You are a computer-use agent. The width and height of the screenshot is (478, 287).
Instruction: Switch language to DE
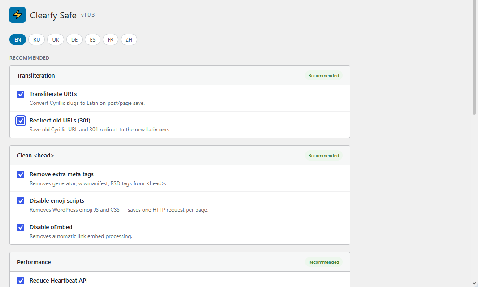(x=74, y=39)
